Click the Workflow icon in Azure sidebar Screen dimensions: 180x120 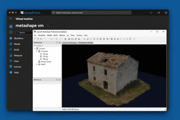coord(10,38)
